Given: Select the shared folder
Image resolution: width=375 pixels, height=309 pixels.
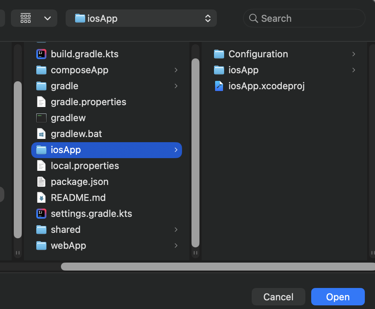Looking at the screenshot, I should pos(107,230).
